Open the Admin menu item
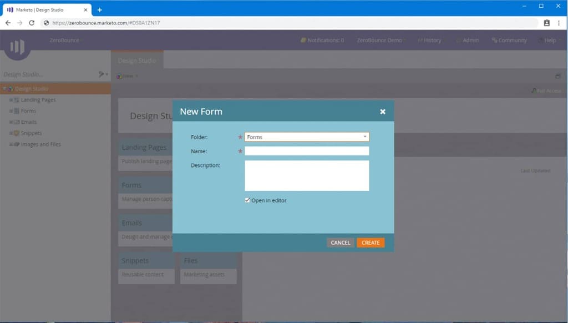Viewport: 568px width, 323px height. (468, 41)
